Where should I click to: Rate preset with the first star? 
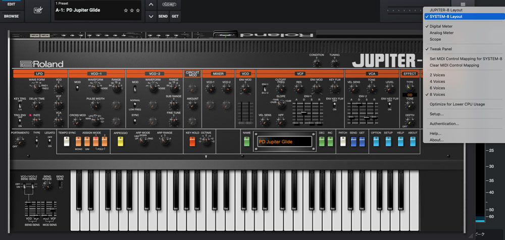tap(126, 10)
